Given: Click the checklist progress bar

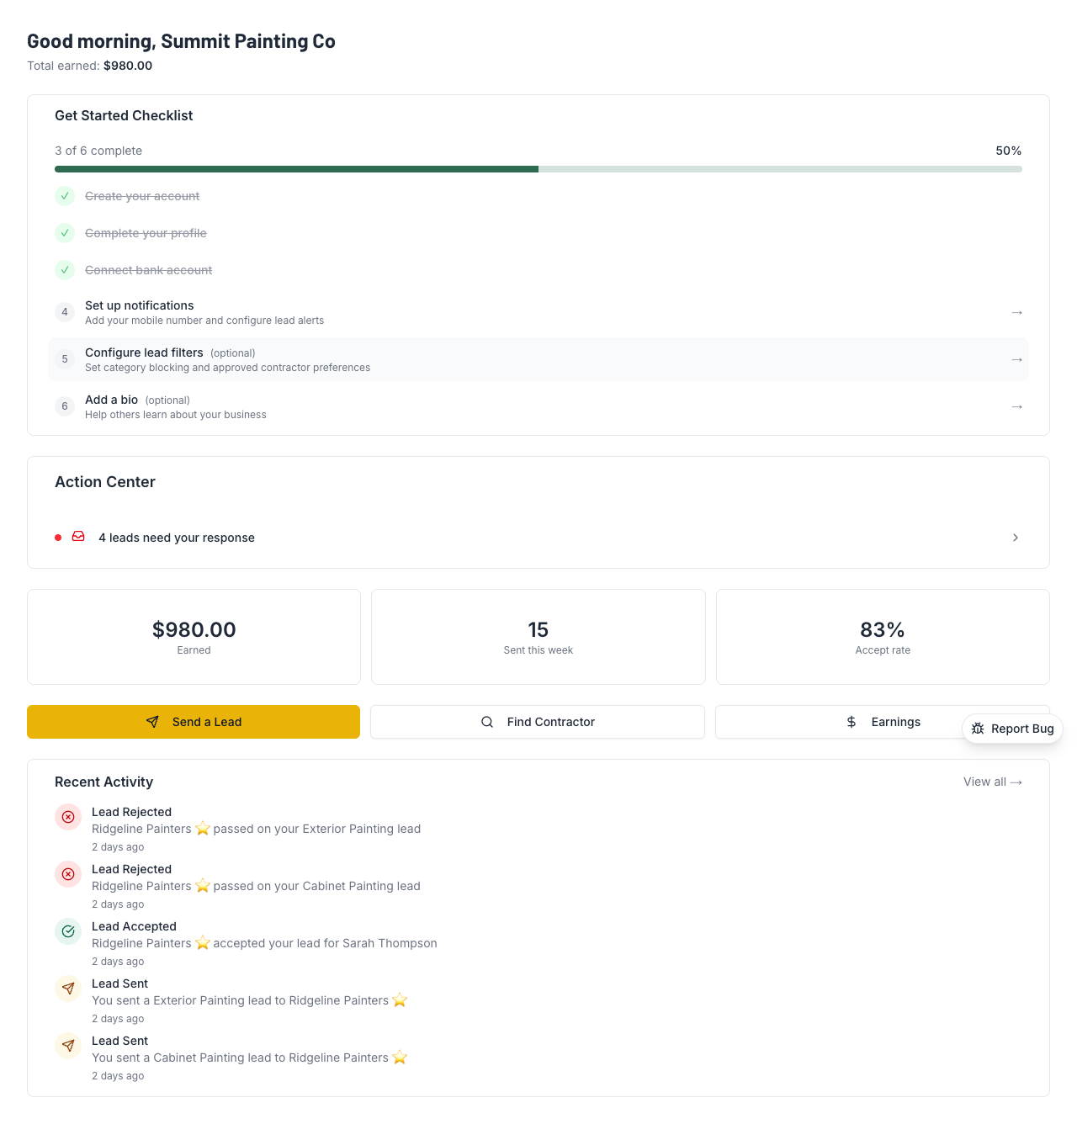Looking at the screenshot, I should pos(538,169).
